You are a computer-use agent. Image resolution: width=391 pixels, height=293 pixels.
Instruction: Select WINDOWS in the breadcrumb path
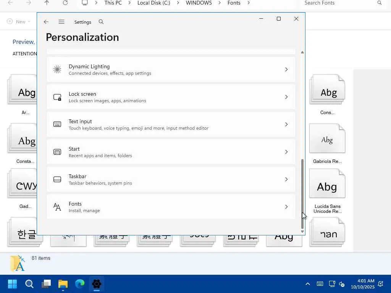pos(199,3)
